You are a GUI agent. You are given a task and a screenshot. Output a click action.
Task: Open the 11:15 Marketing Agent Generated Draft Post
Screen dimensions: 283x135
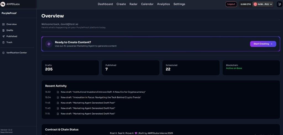coord(88,114)
